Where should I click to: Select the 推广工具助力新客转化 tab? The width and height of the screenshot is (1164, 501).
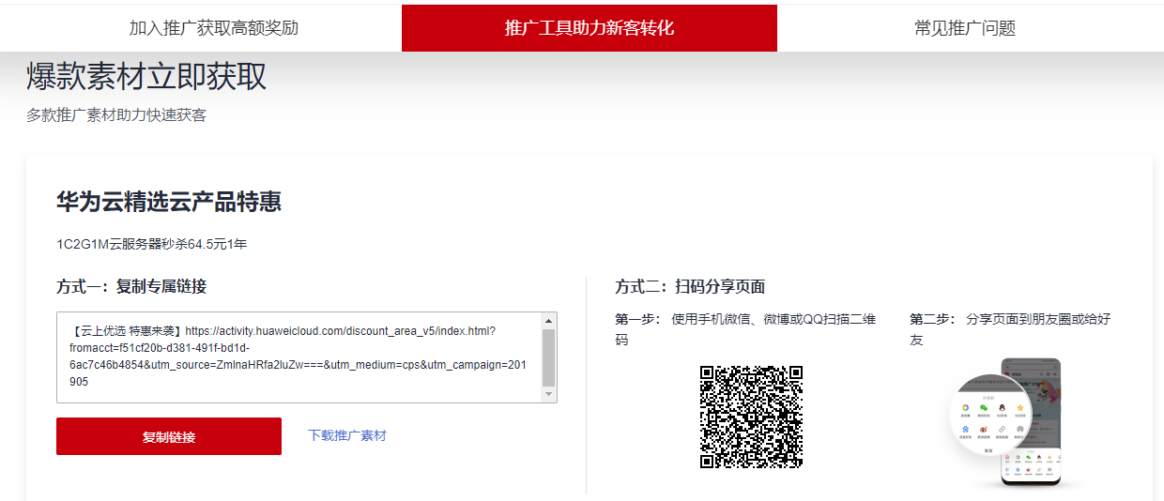click(590, 28)
